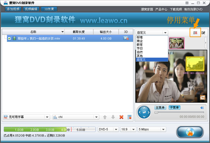Open the 制作刻录DVD link
Image resolution: width=210 pixels, height=143 pixels.
[193, 9]
